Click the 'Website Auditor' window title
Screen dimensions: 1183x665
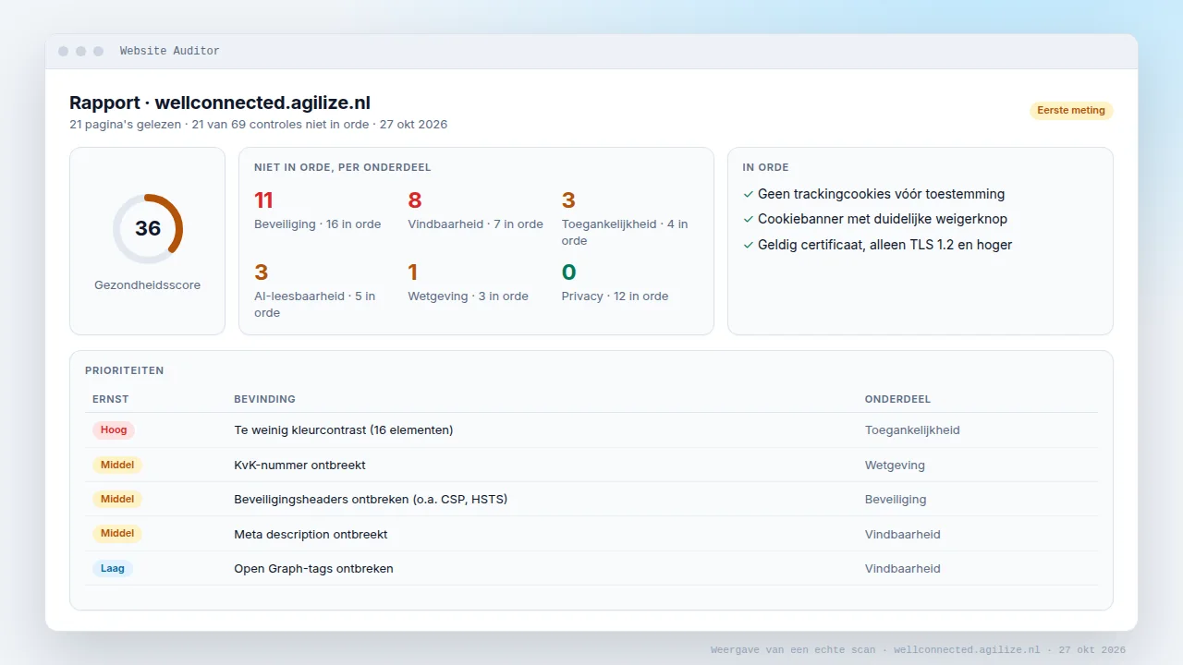tap(169, 51)
